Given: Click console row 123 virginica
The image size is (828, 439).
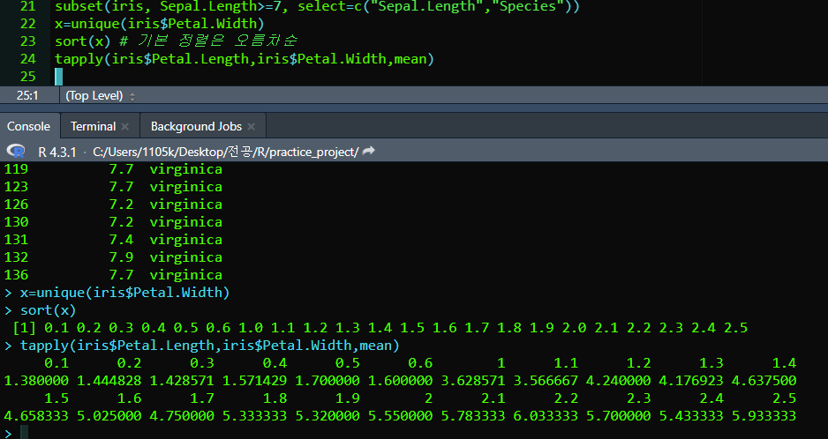Looking at the screenshot, I should tap(113, 187).
